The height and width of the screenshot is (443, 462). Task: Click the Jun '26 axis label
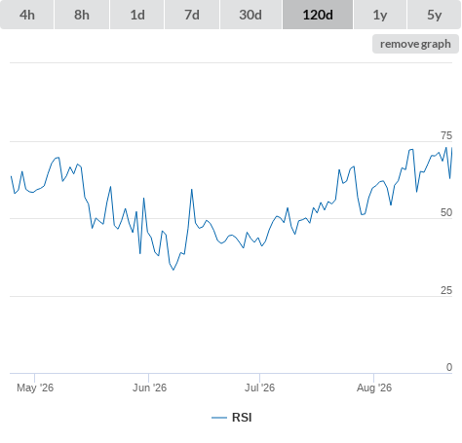[x=149, y=388]
